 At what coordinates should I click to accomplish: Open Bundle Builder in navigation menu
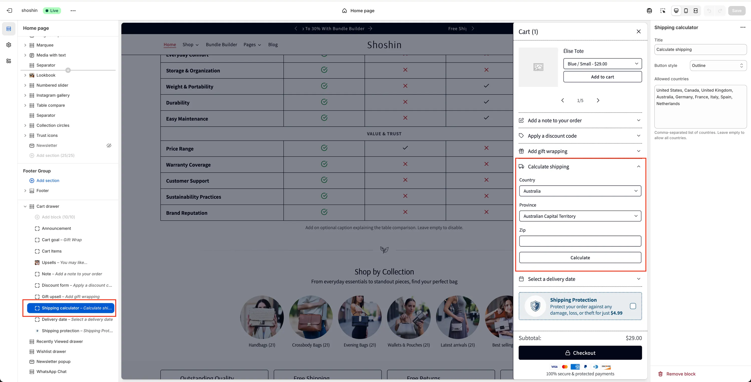click(x=221, y=44)
